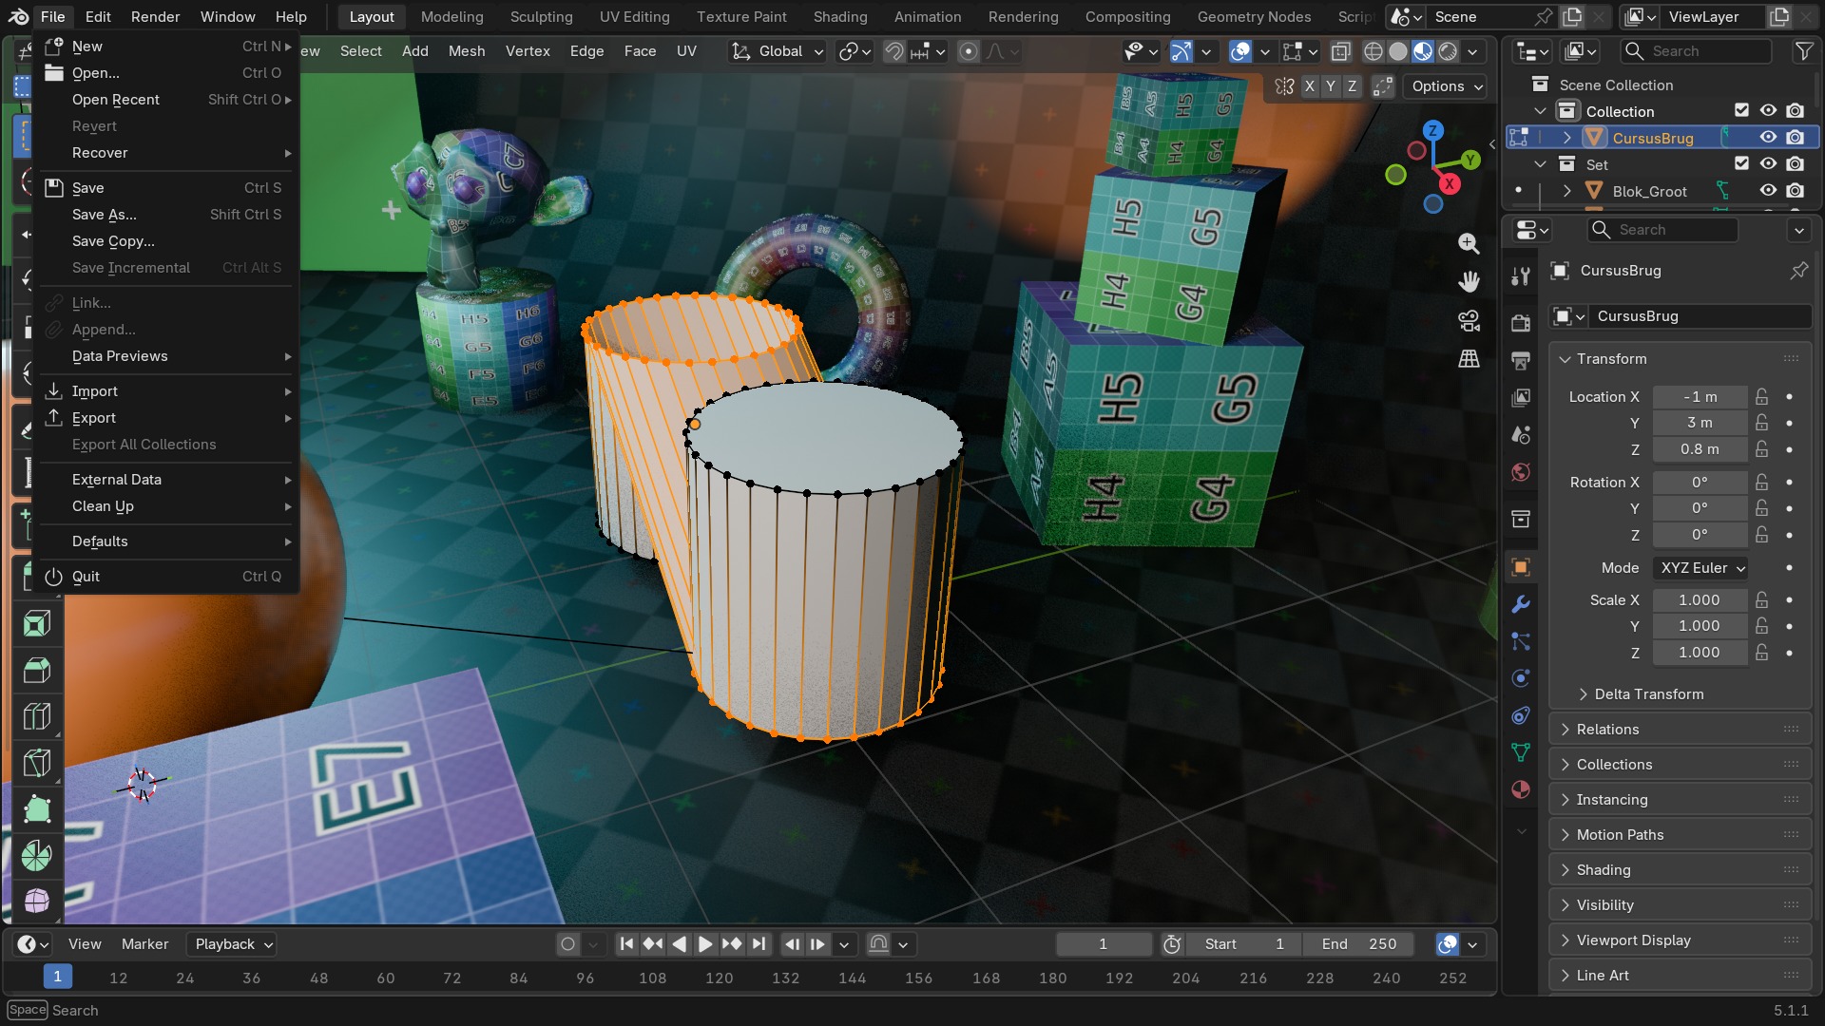
Task: Click the outliner Search field
Action: click(x=1696, y=51)
